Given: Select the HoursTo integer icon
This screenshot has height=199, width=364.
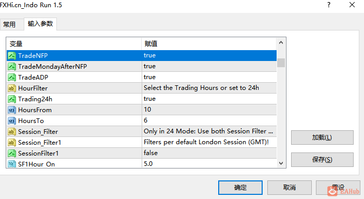Looking at the screenshot, I should click(12, 121).
